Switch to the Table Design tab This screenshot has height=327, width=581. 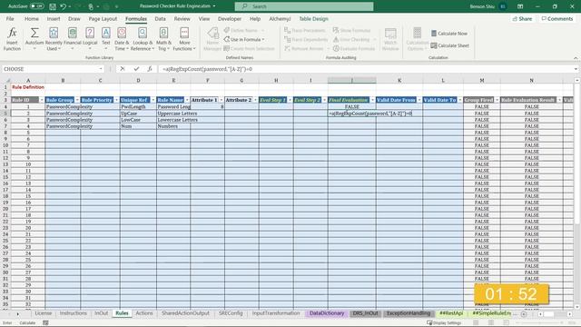(313, 18)
